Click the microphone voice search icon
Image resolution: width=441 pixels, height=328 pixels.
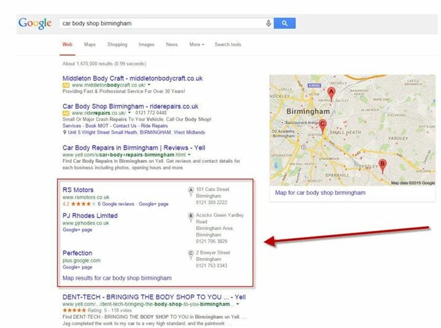(x=269, y=23)
